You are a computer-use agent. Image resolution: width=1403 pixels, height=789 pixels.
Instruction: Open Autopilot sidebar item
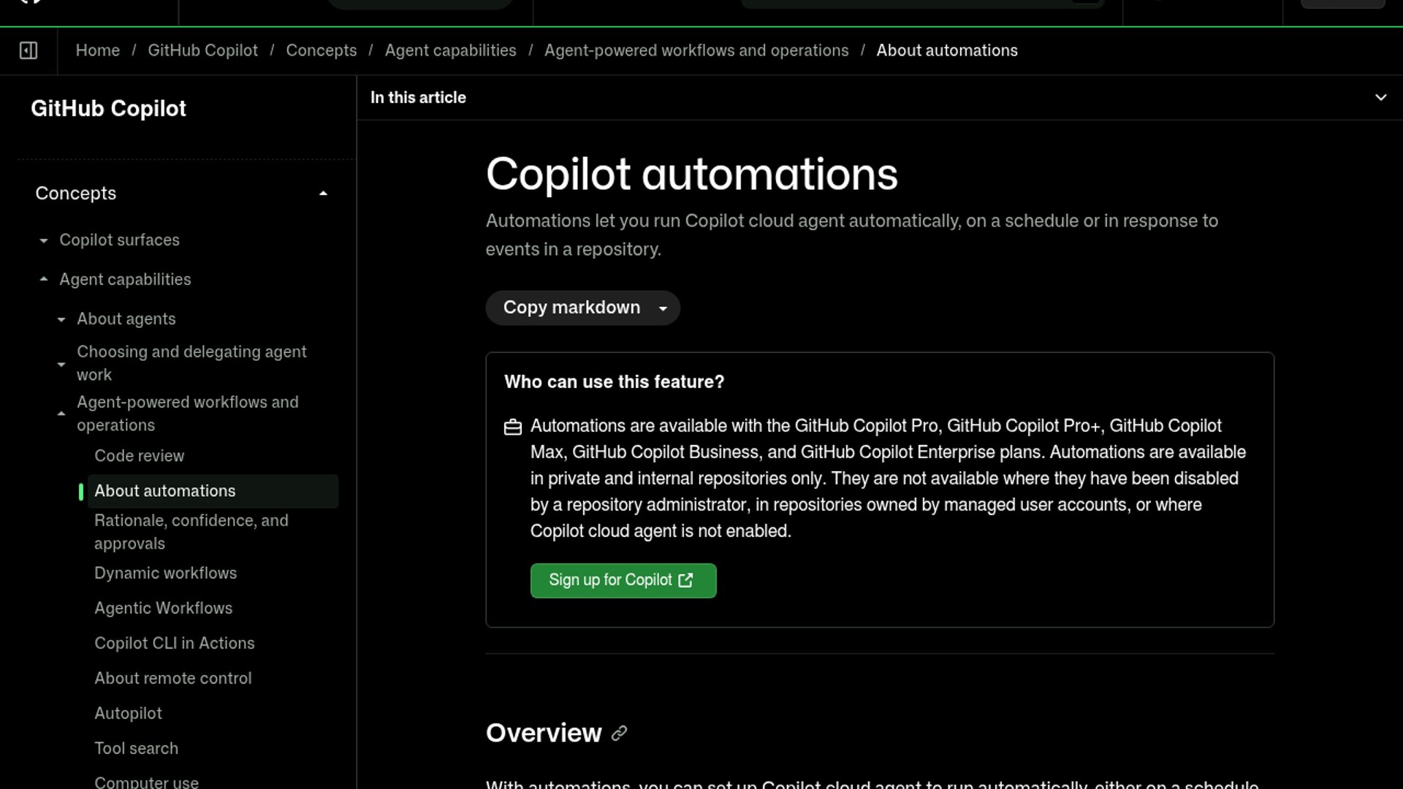point(129,713)
